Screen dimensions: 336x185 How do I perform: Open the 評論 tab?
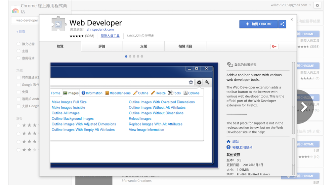[x=102, y=46]
